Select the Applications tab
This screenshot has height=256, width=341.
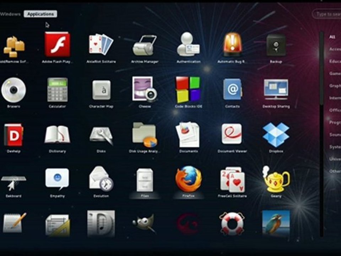(40, 14)
